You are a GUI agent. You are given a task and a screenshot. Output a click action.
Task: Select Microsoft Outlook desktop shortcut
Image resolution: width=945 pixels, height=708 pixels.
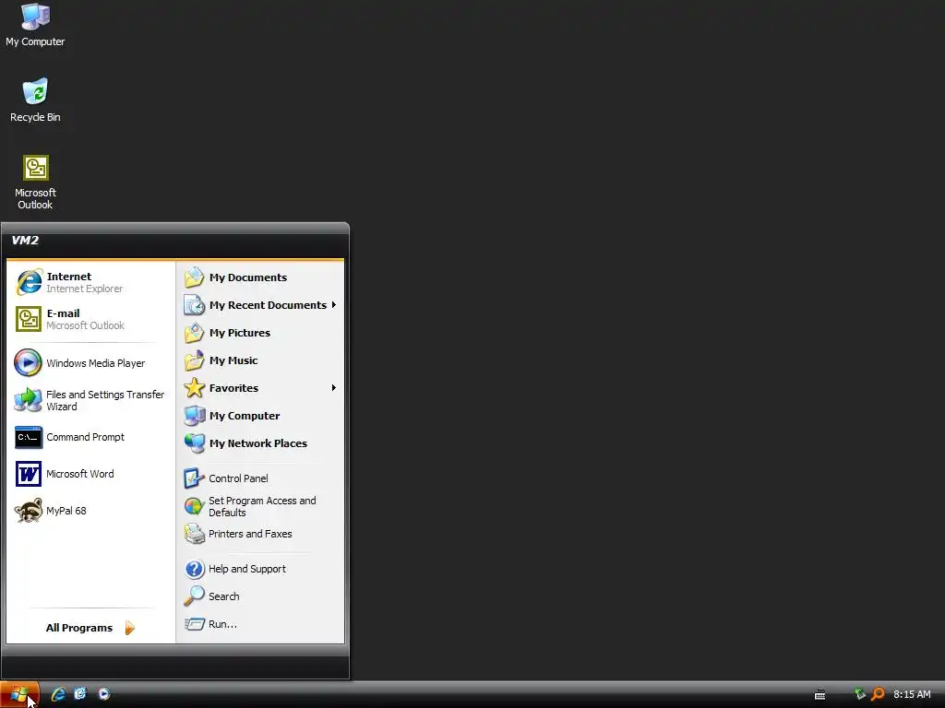click(35, 183)
